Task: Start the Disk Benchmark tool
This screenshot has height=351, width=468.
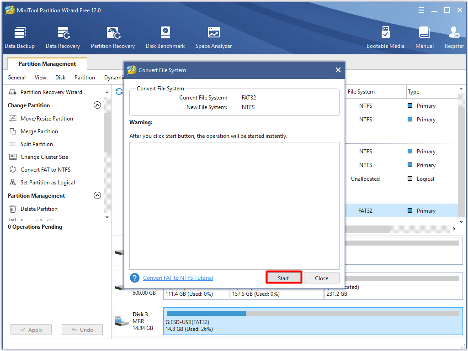Action: pos(165,37)
